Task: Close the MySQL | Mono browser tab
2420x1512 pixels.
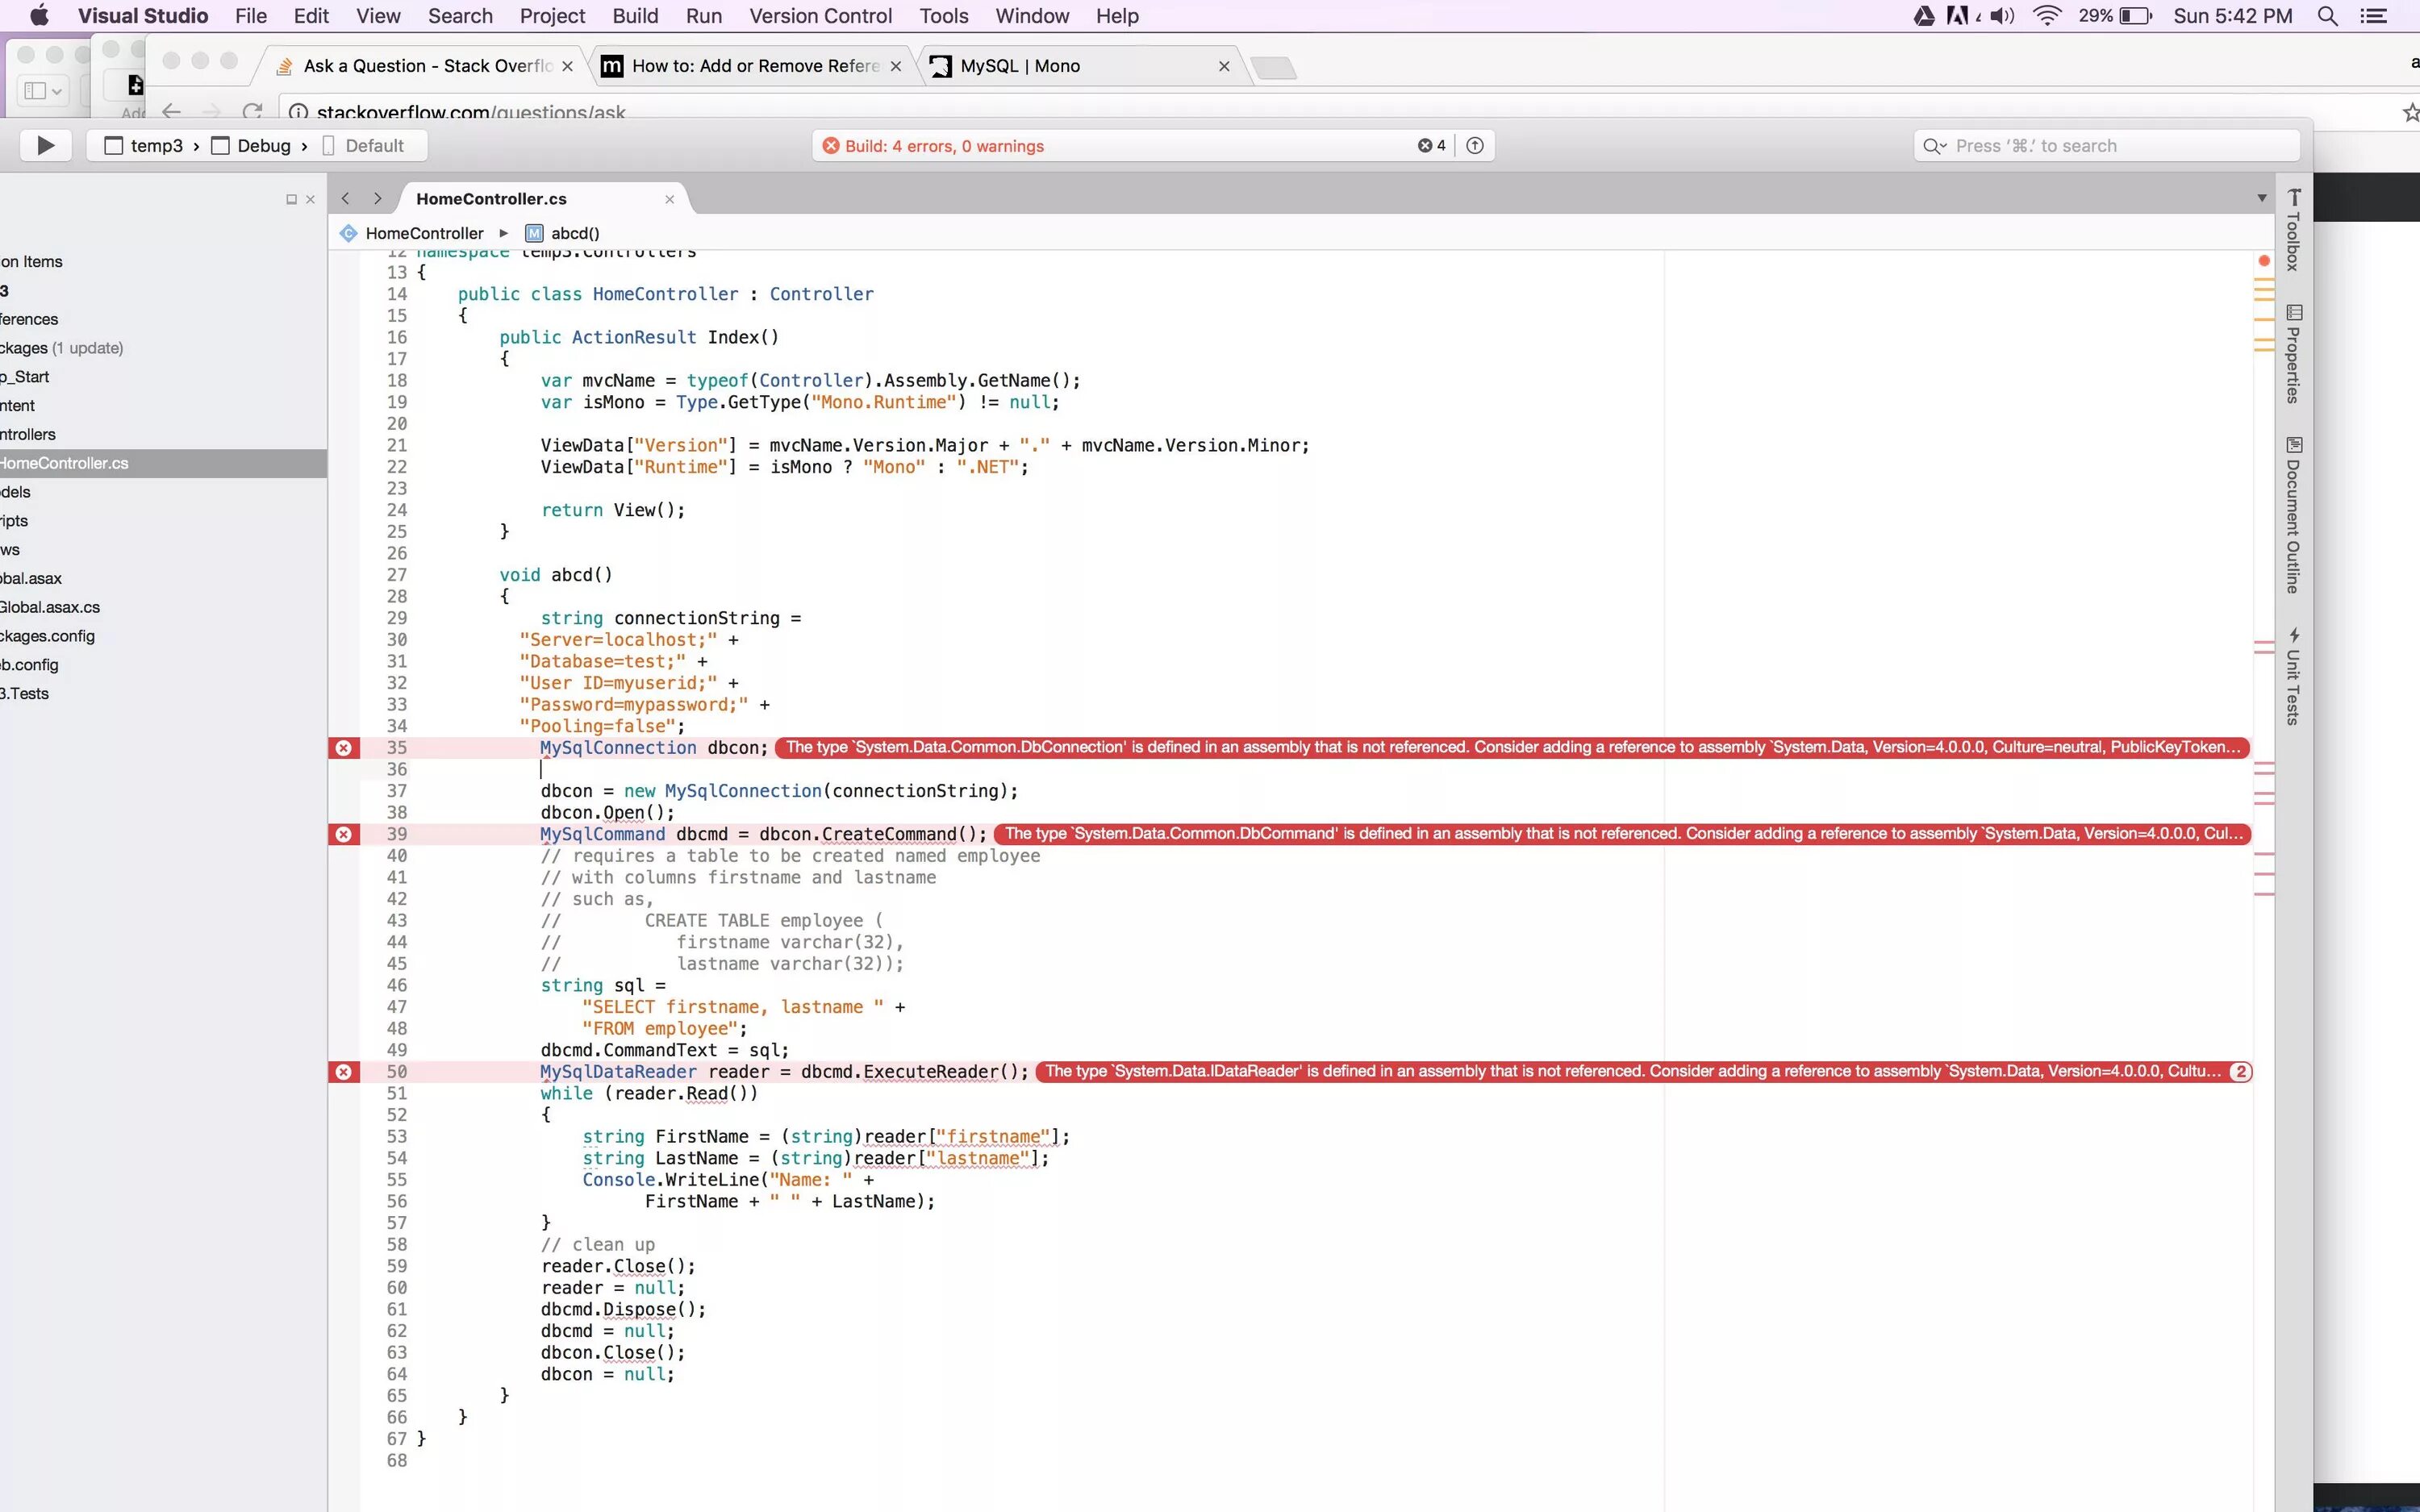Action: point(1224,66)
